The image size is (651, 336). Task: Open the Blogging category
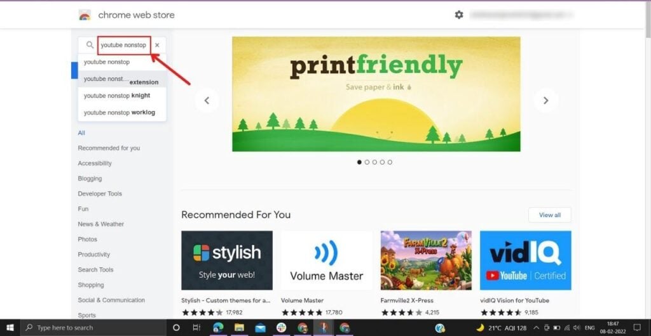(90, 179)
